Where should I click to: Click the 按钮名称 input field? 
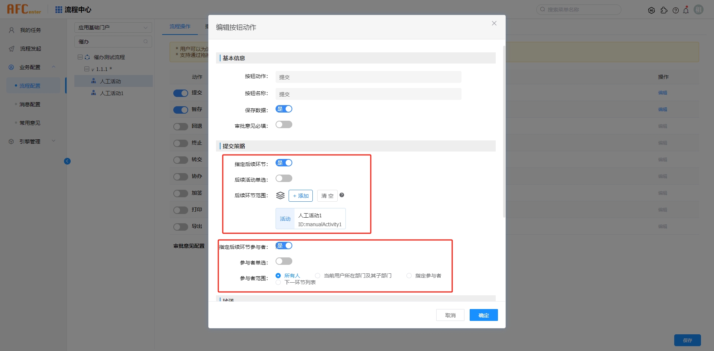tap(369, 94)
